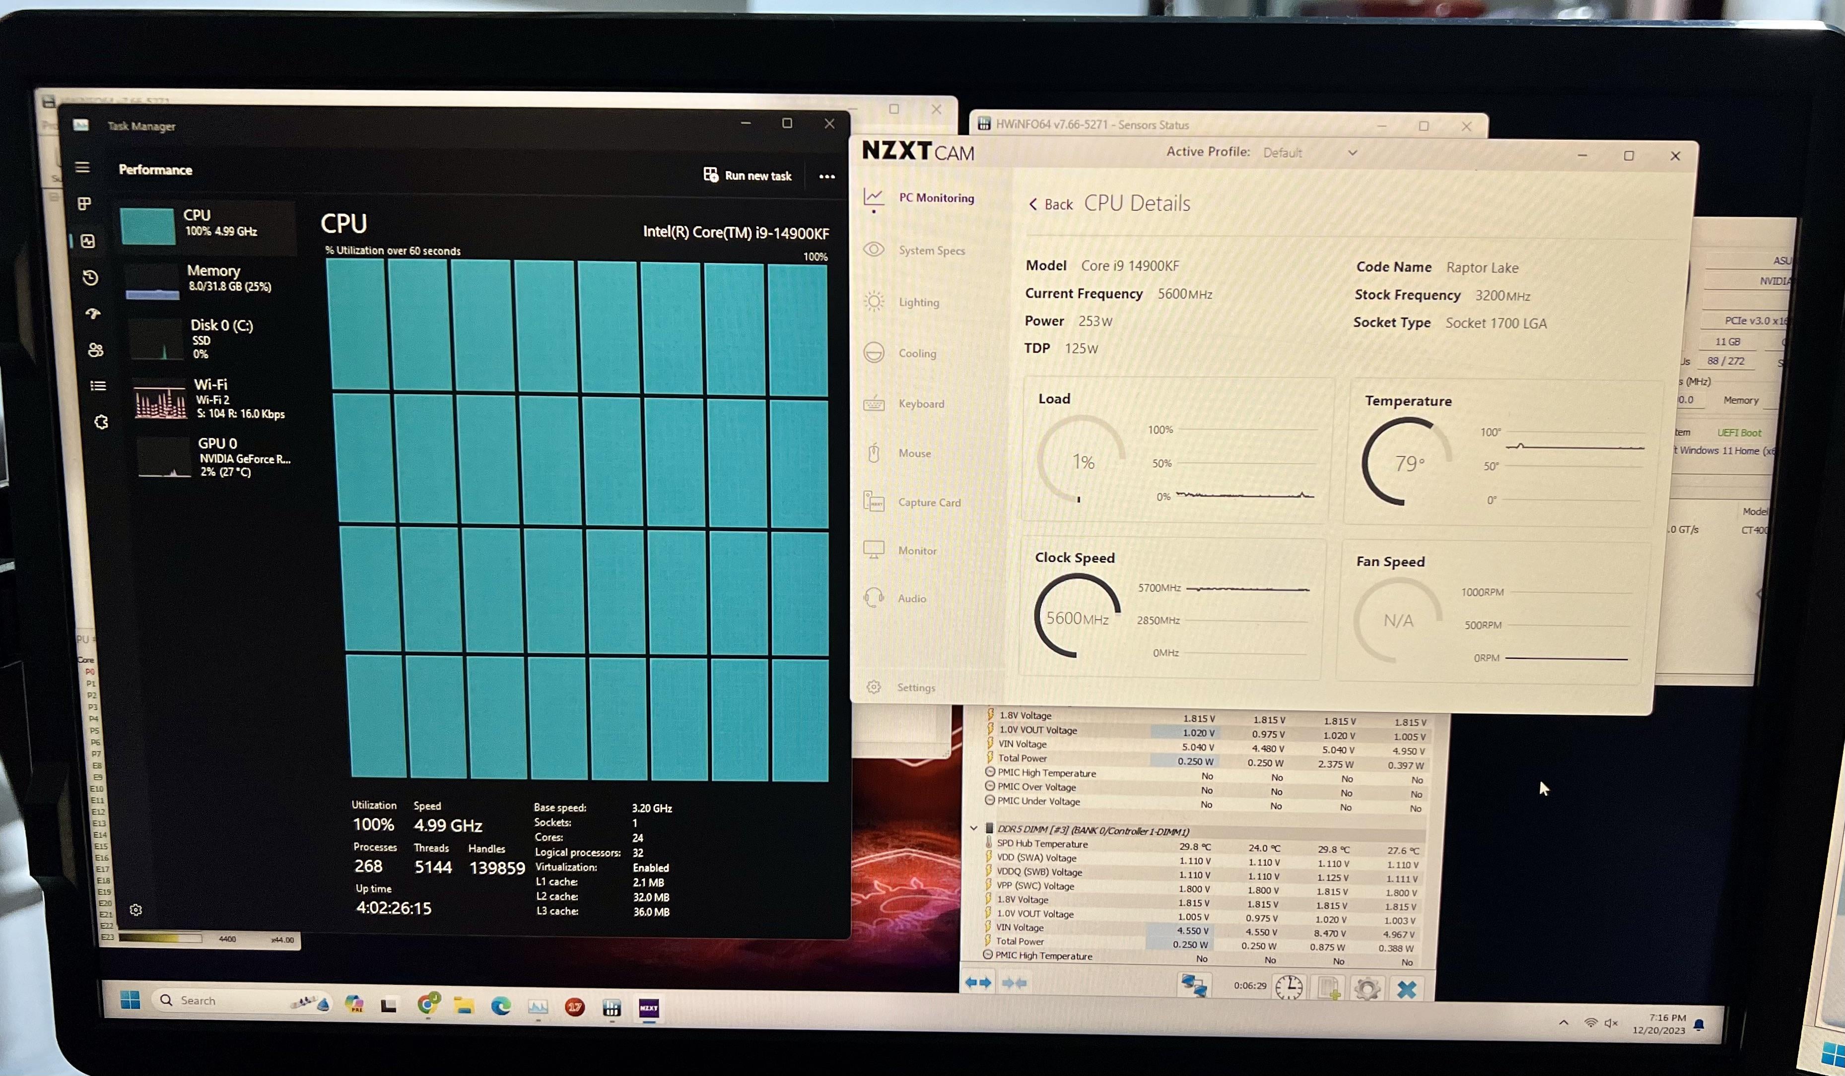The height and width of the screenshot is (1076, 1845).
Task: Open the Services page in Task Manager
Action: click(101, 422)
